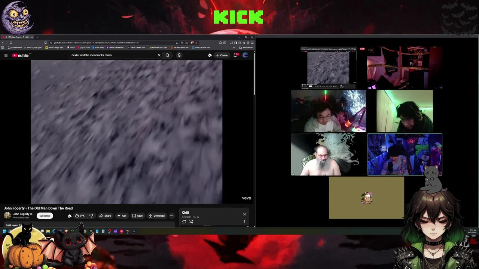The height and width of the screenshot is (269, 479).
Task: Click the YouTube video player area
Action: (x=126, y=132)
